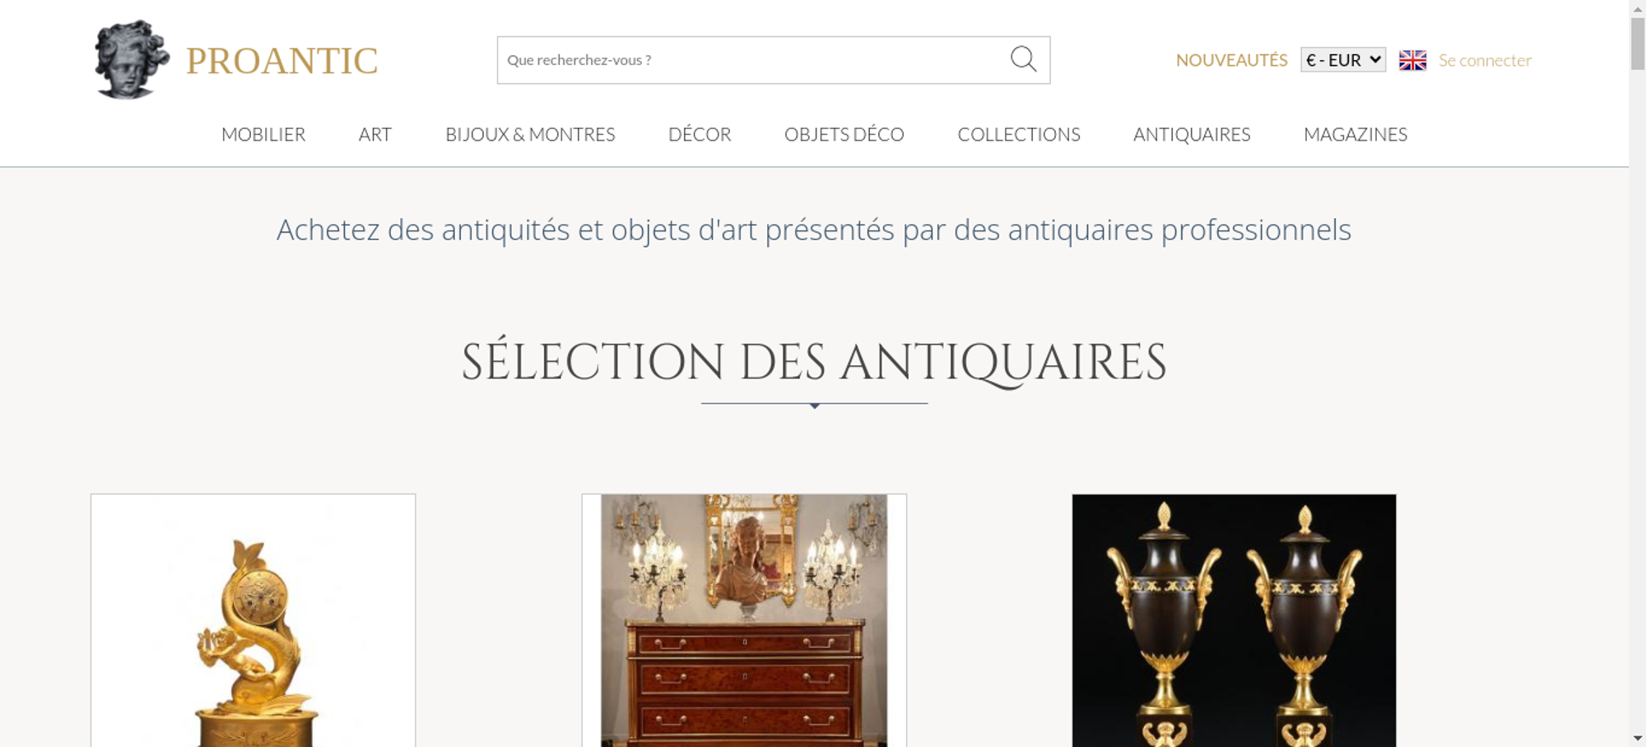Click the magnifying glass search icon
The height and width of the screenshot is (747, 1646).
tap(1023, 59)
